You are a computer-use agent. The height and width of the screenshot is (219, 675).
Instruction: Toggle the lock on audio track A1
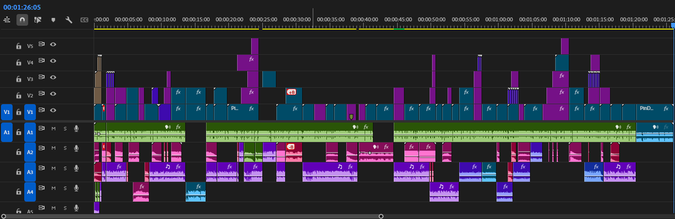pyautogui.click(x=18, y=132)
